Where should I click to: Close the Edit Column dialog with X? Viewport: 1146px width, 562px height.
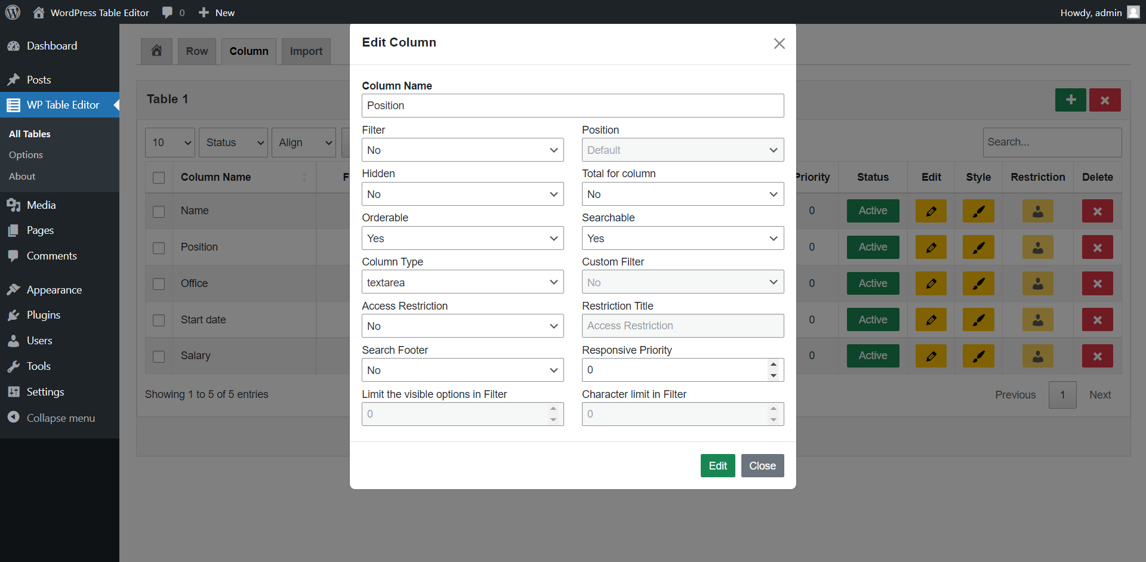pyautogui.click(x=779, y=44)
